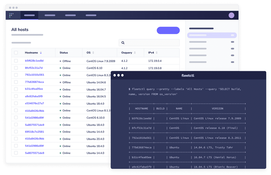The image size is (271, 175).
Task: Sort by the IPv4 column sort arrows
Action: point(157,53)
